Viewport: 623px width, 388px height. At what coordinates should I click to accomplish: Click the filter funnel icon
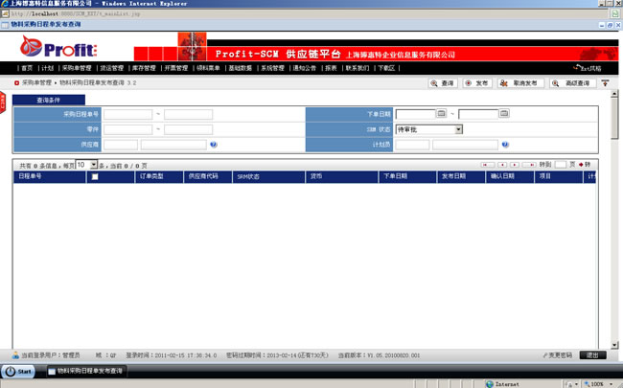pos(605,84)
